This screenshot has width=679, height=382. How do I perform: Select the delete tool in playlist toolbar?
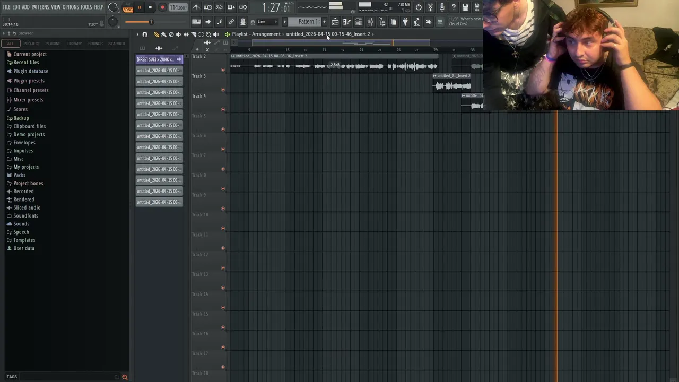coord(171,34)
